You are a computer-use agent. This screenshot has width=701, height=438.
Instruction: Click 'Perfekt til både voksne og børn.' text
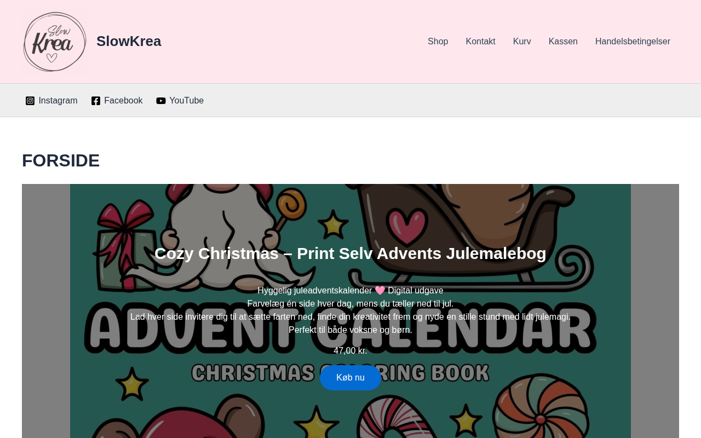[350, 330]
